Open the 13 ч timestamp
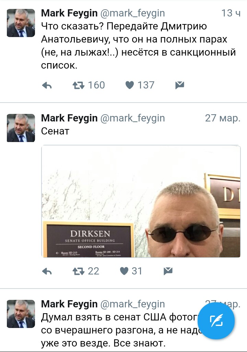The height and width of the screenshot is (352, 247). 231,13
